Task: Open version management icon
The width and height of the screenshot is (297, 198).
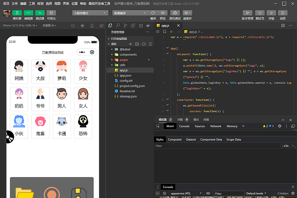Action: click(247, 13)
